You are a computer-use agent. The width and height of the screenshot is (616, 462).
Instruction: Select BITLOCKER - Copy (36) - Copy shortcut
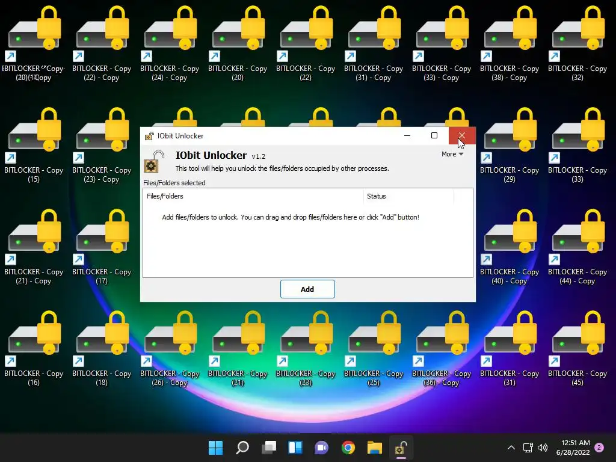[x=442, y=348]
